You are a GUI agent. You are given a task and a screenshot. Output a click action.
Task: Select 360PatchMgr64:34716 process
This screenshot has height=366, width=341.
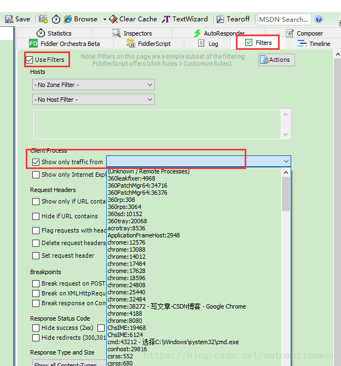[x=194, y=185]
